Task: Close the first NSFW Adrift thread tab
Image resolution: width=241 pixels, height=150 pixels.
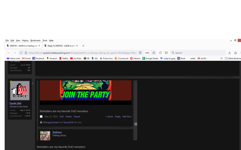Action: 39,46
